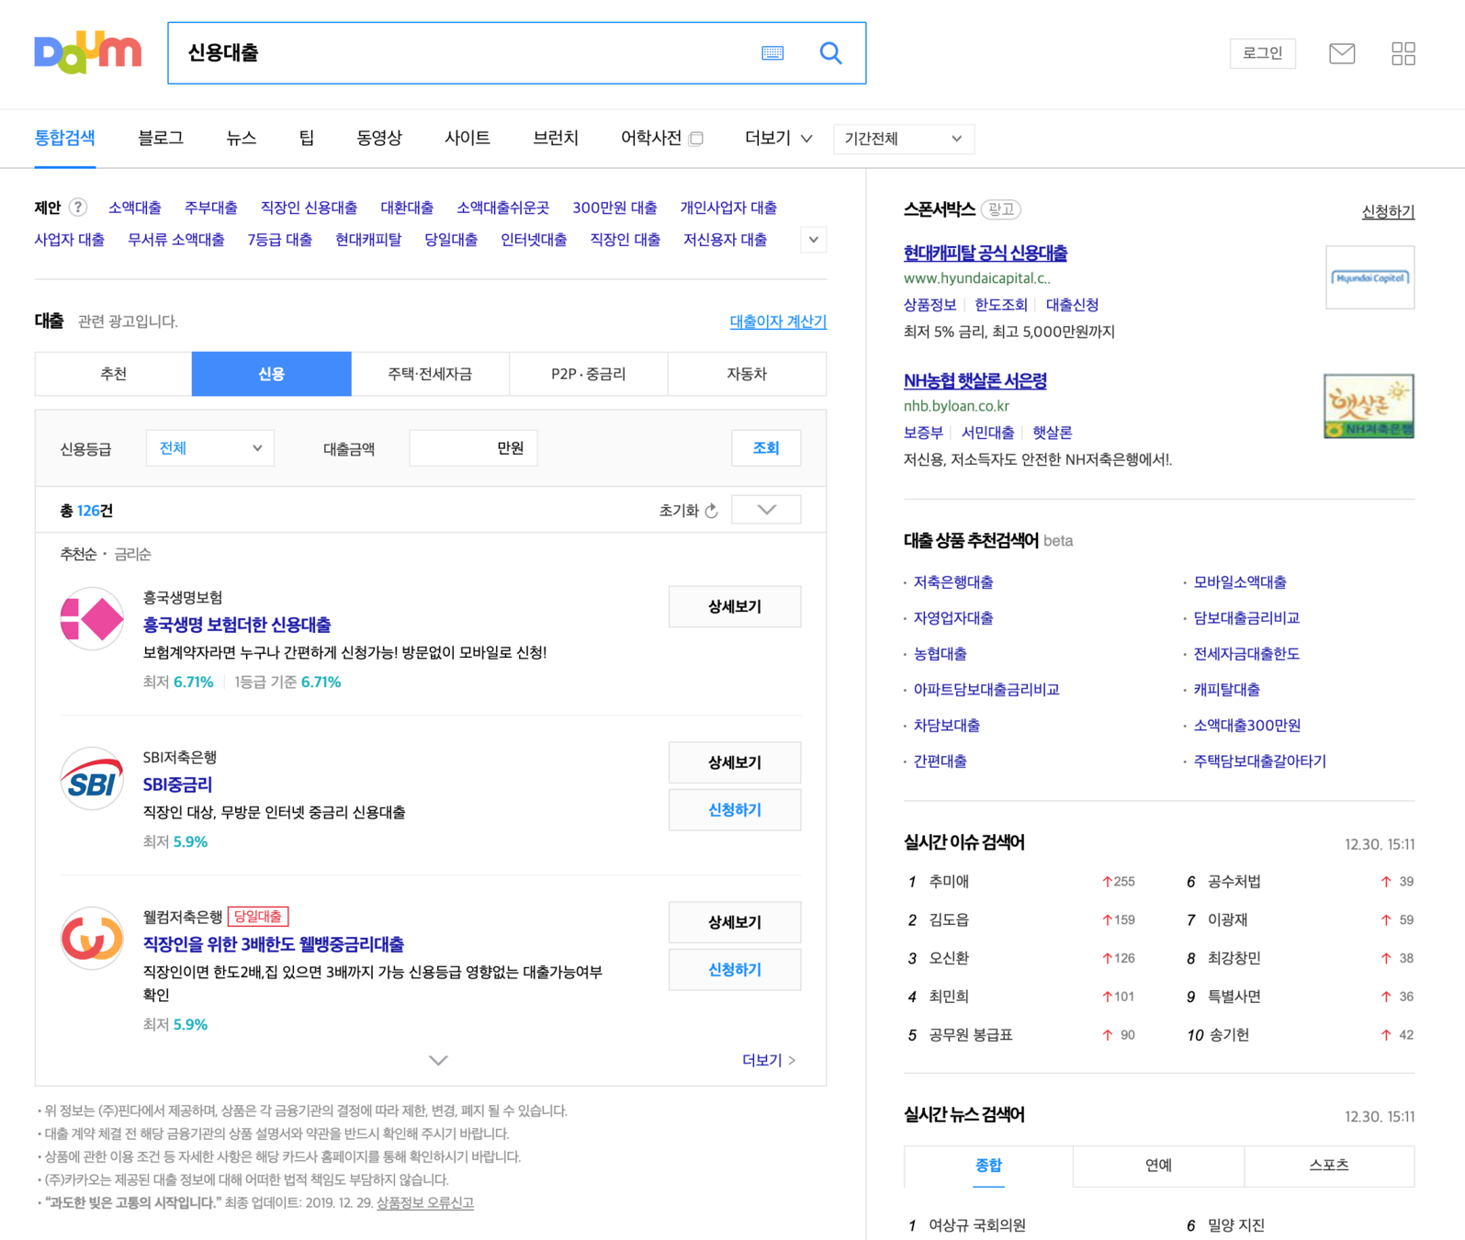Click the 주택담보대출갈아타기 keyword

(1259, 761)
